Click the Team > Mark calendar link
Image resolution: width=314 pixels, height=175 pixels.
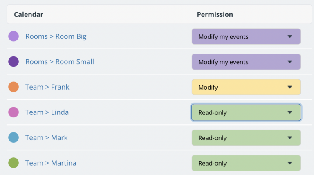click(x=47, y=138)
